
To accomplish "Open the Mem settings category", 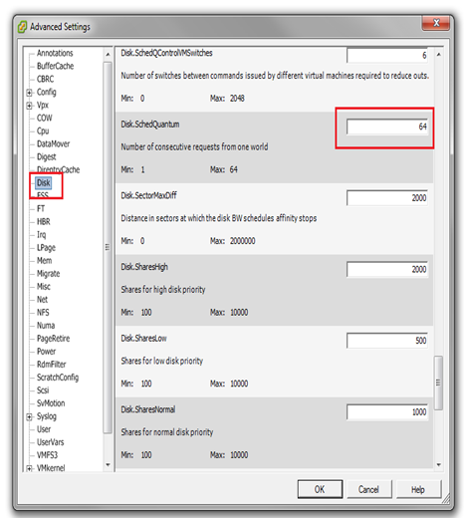I will click(44, 261).
